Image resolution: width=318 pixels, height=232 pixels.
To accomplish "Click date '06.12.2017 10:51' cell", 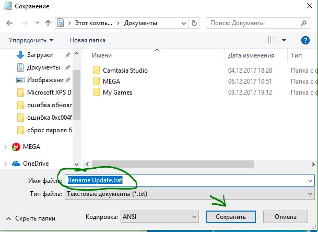I will click(250, 82).
